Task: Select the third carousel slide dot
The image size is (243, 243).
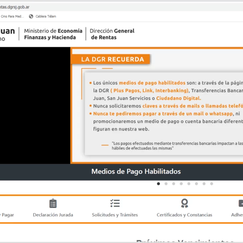Action: 174,184
